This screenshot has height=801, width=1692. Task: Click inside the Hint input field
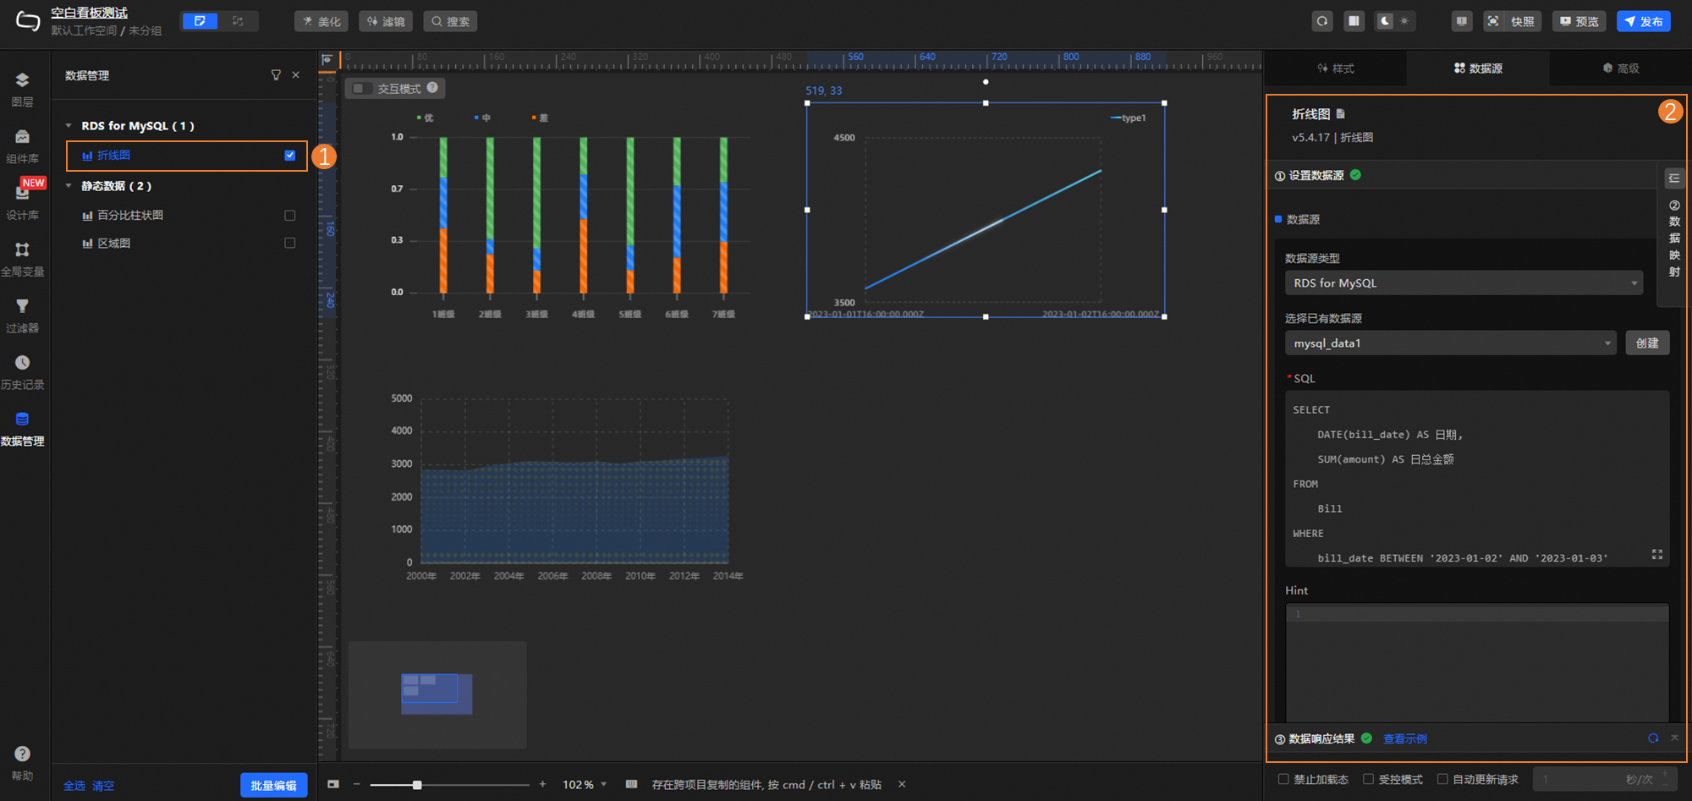tap(1476, 660)
